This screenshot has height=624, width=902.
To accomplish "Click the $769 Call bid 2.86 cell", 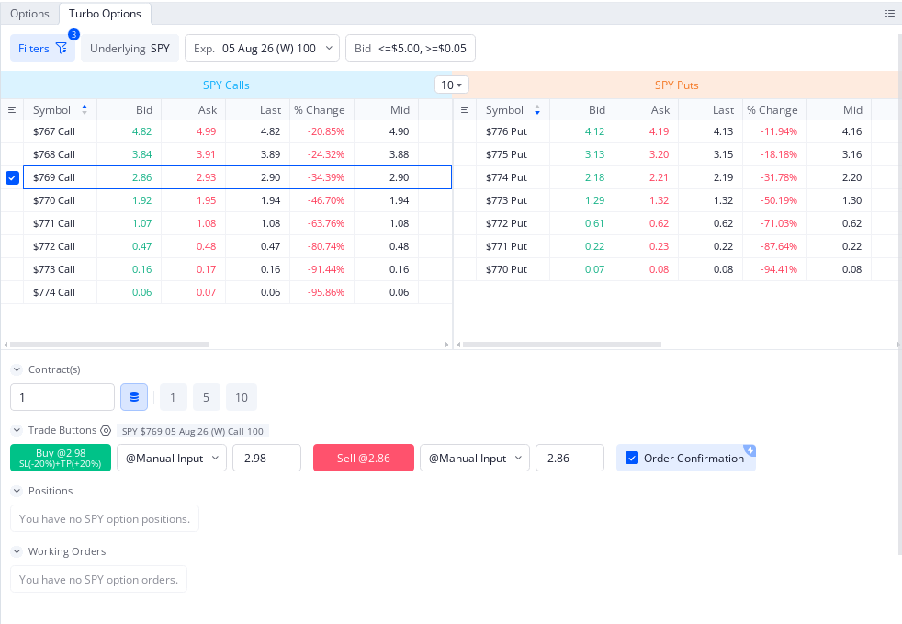I will (130, 178).
